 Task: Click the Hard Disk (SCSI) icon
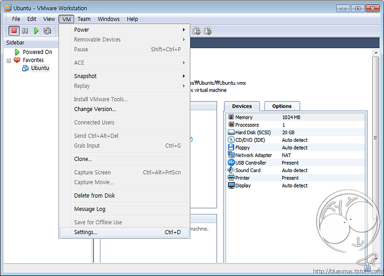click(x=231, y=132)
